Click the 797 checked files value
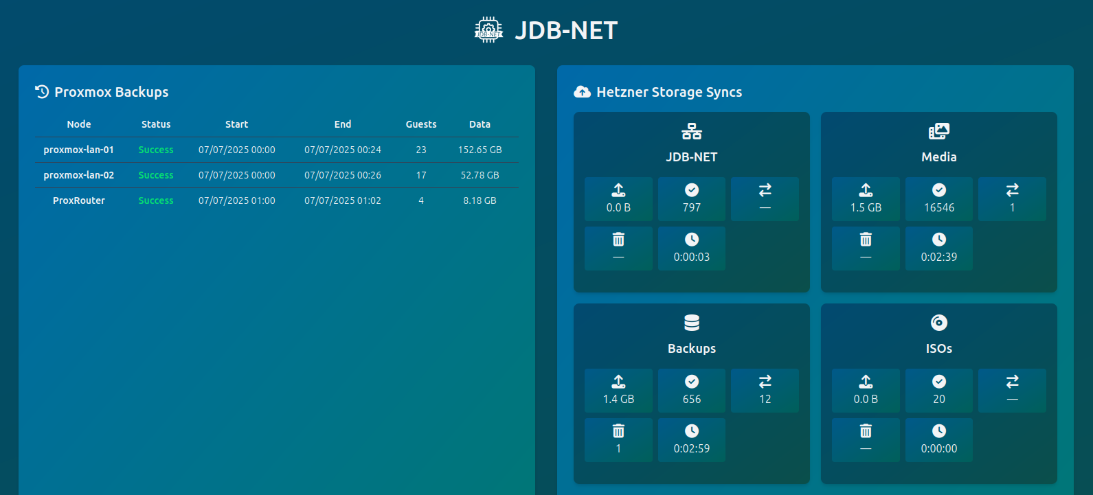The height and width of the screenshot is (495, 1093). [x=692, y=207]
